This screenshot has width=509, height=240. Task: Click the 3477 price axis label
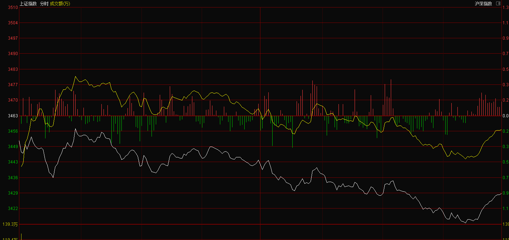(13, 85)
